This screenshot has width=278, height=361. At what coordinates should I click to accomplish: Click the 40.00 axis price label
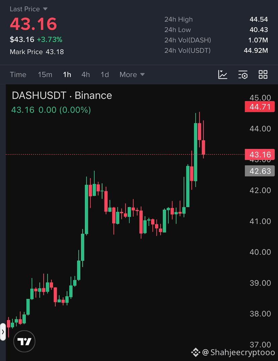[x=260, y=252]
